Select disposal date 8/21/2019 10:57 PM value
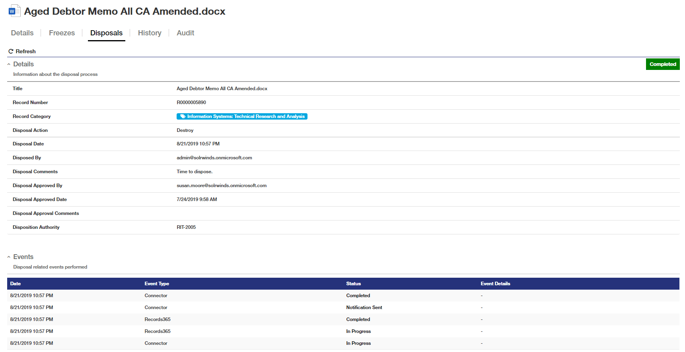This screenshot has height=352, width=685. [198, 144]
